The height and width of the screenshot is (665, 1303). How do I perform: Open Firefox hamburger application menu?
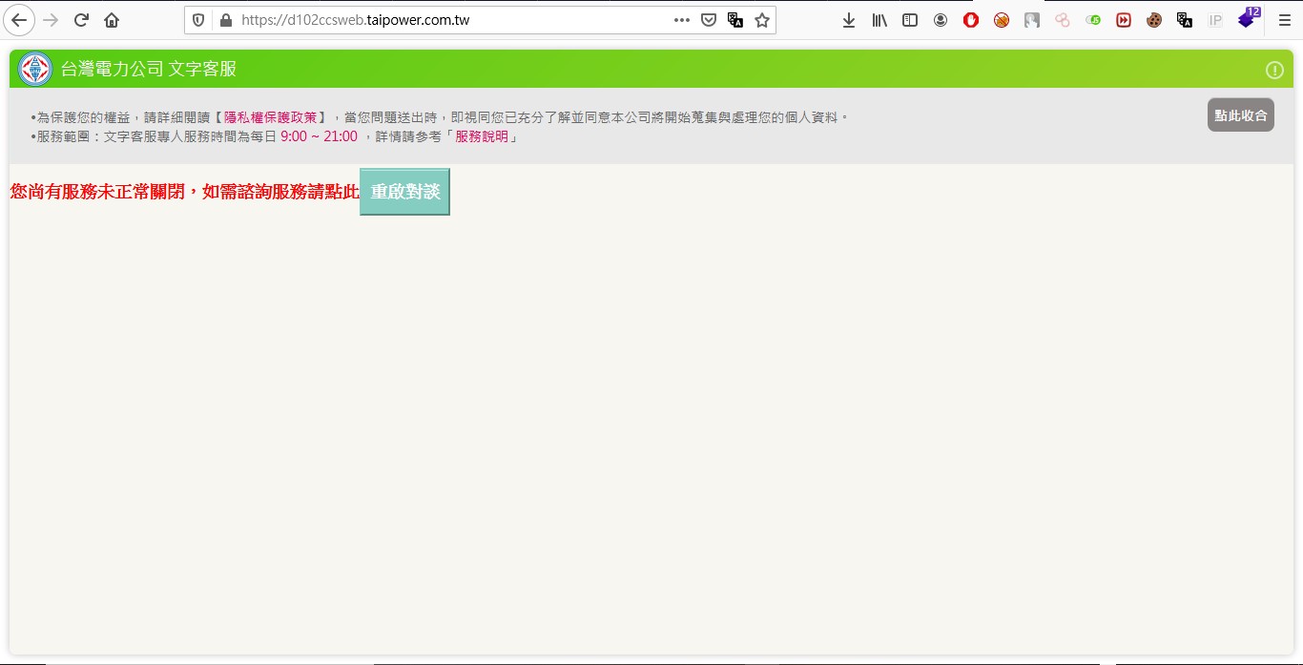click(x=1284, y=20)
